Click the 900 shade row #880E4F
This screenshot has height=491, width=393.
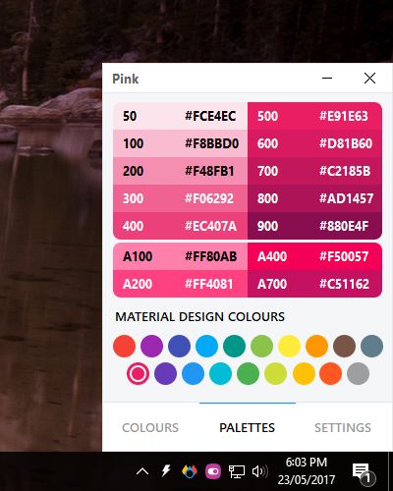314,226
